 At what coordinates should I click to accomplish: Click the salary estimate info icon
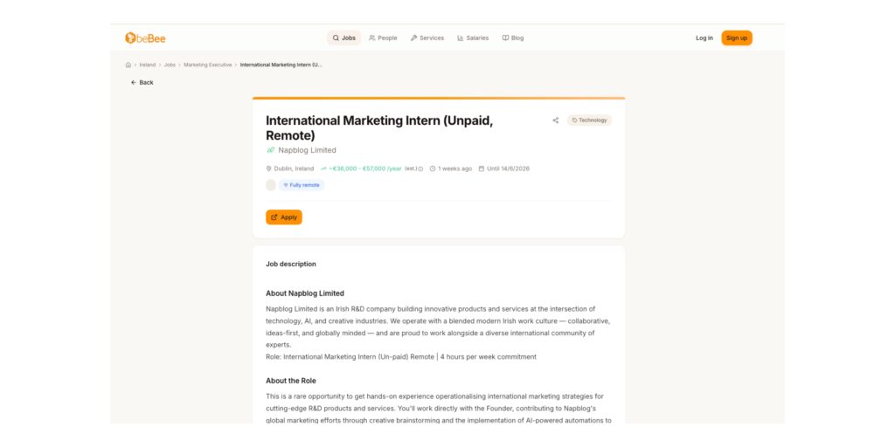pos(420,168)
